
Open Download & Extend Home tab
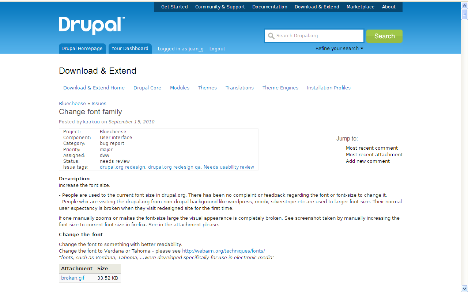coord(94,88)
